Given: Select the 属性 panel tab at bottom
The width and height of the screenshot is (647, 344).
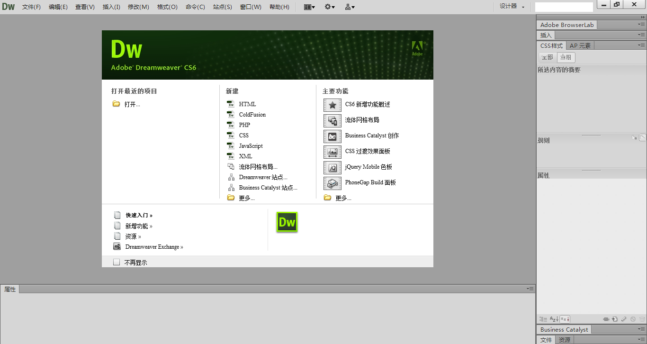Looking at the screenshot, I should click(x=10, y=289).
